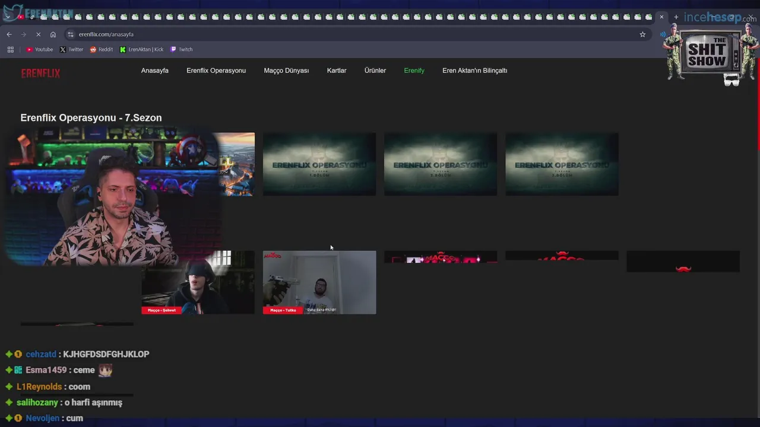
Task: Open a new browser tab
Action: [676, 17]
